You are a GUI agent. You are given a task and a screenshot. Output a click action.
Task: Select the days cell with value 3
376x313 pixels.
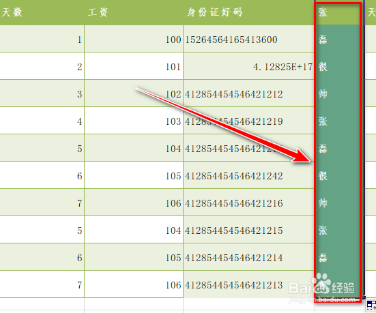click(42, 93)
